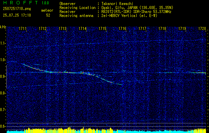Screen dimensions: 209x133
Task: Click the meteor count 52
Action: tap(48, 15)
